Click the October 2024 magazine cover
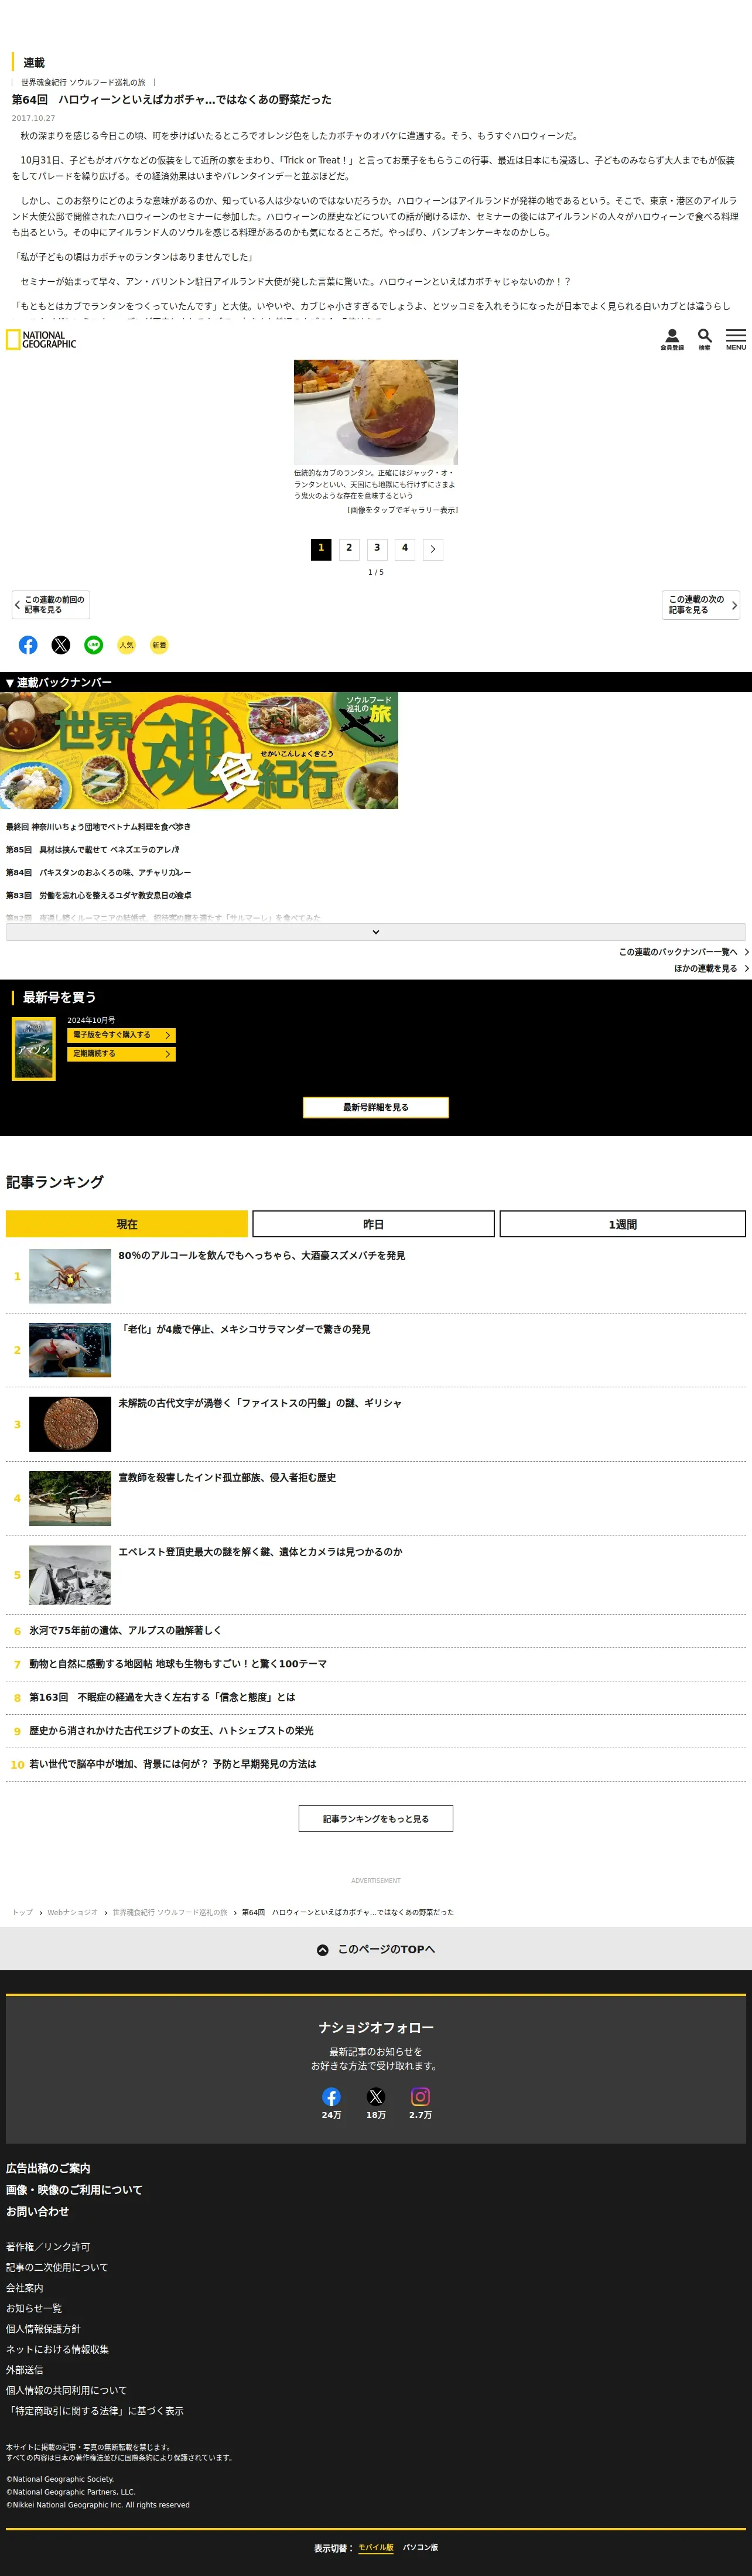Screen dimensions: 752x2576 coord(33,1049)
